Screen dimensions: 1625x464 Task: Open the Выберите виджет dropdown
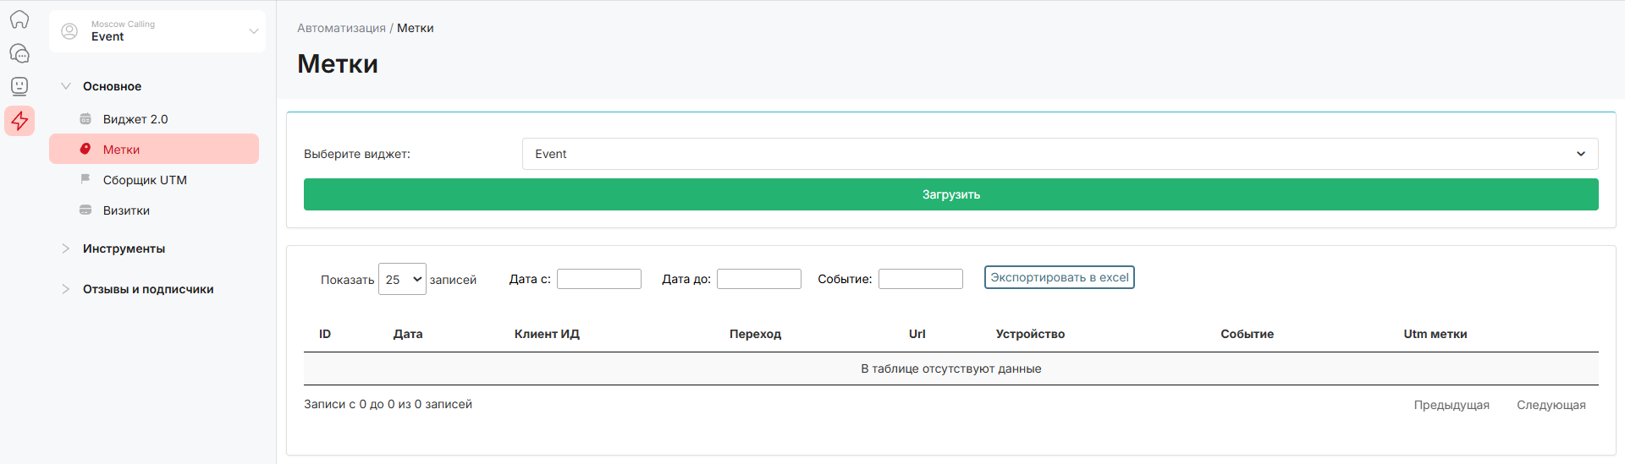click(x=1060, y=154)
